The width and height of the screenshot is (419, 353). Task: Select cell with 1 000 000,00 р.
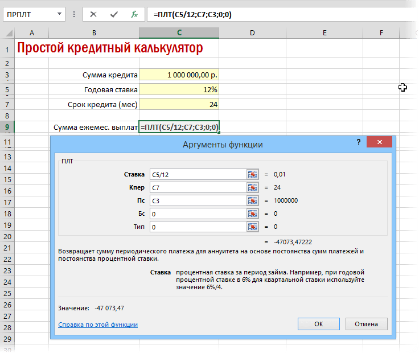pos(179,75)
